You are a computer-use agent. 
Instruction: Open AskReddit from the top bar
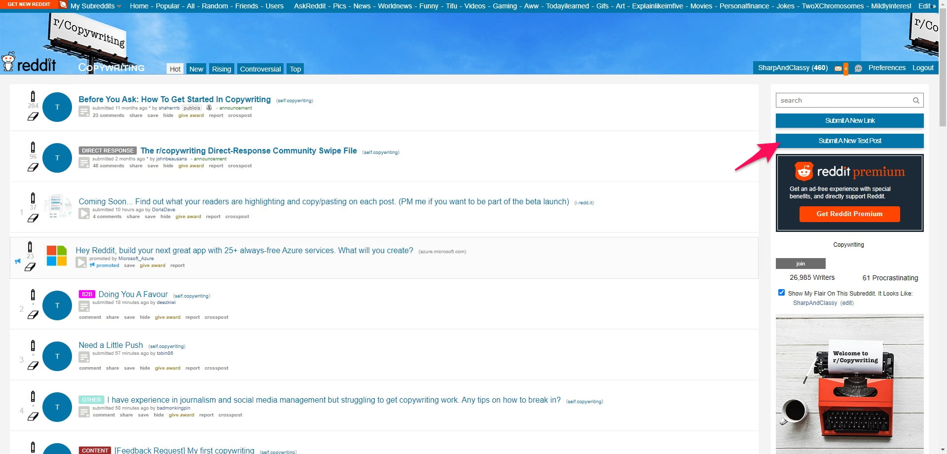click(x=310, y=6)
